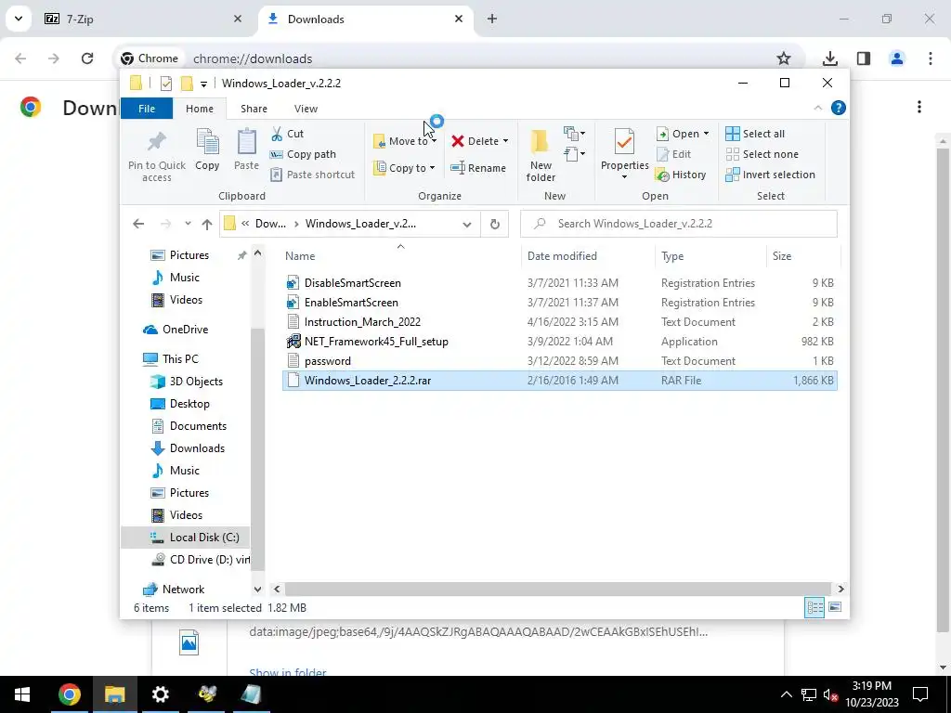Create a New folder from ribbon
Image resolution: width=951 pixels, height=713 pixels.
[x=541, y=155]
